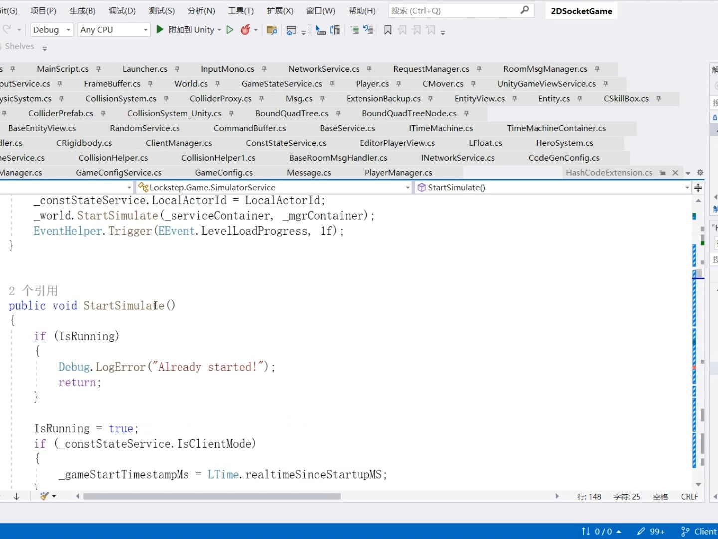Click the Git branch Client indicator

click(x=699, y=532)
